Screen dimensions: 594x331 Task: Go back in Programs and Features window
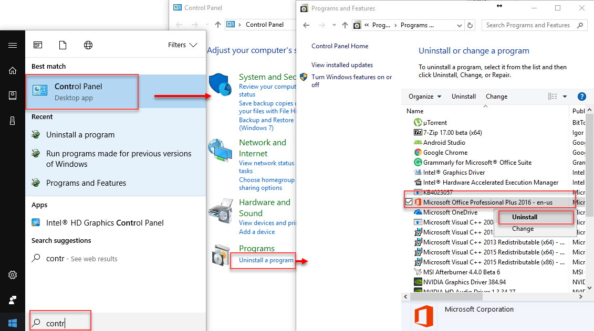coord(307,25)
